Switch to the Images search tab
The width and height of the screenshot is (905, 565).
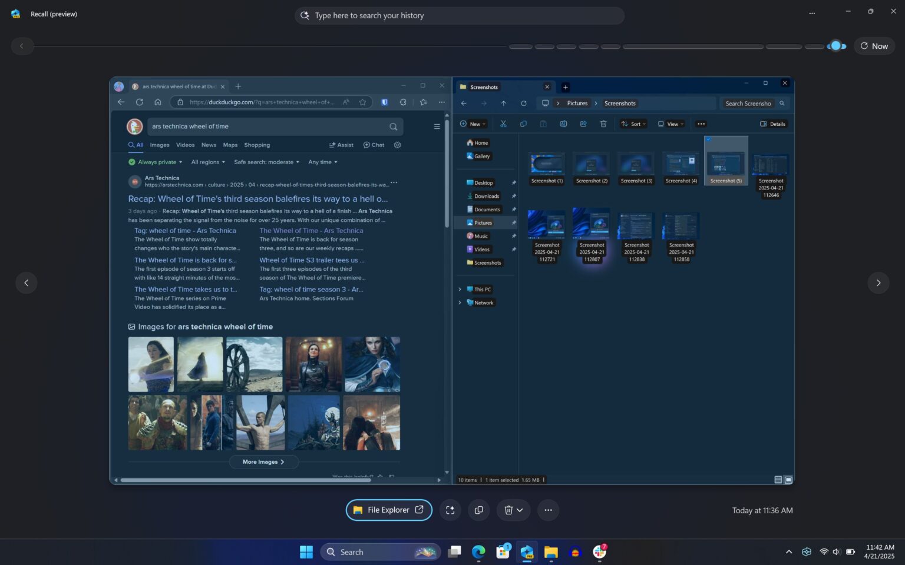(x=159, y=145)
